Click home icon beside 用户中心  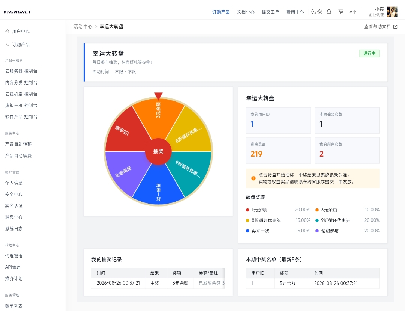[7, 32]
